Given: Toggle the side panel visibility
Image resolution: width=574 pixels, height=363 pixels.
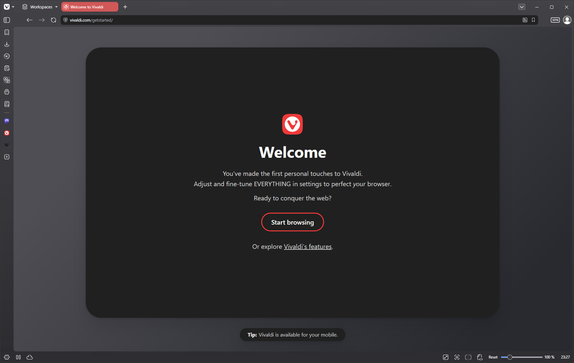Looking at the screenshot, I should pos(7,20).
